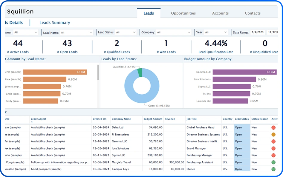This screenshot has height=177, width=283.
Task: Click sort arrow under Lead Subject header
Action: coord(32,122)
